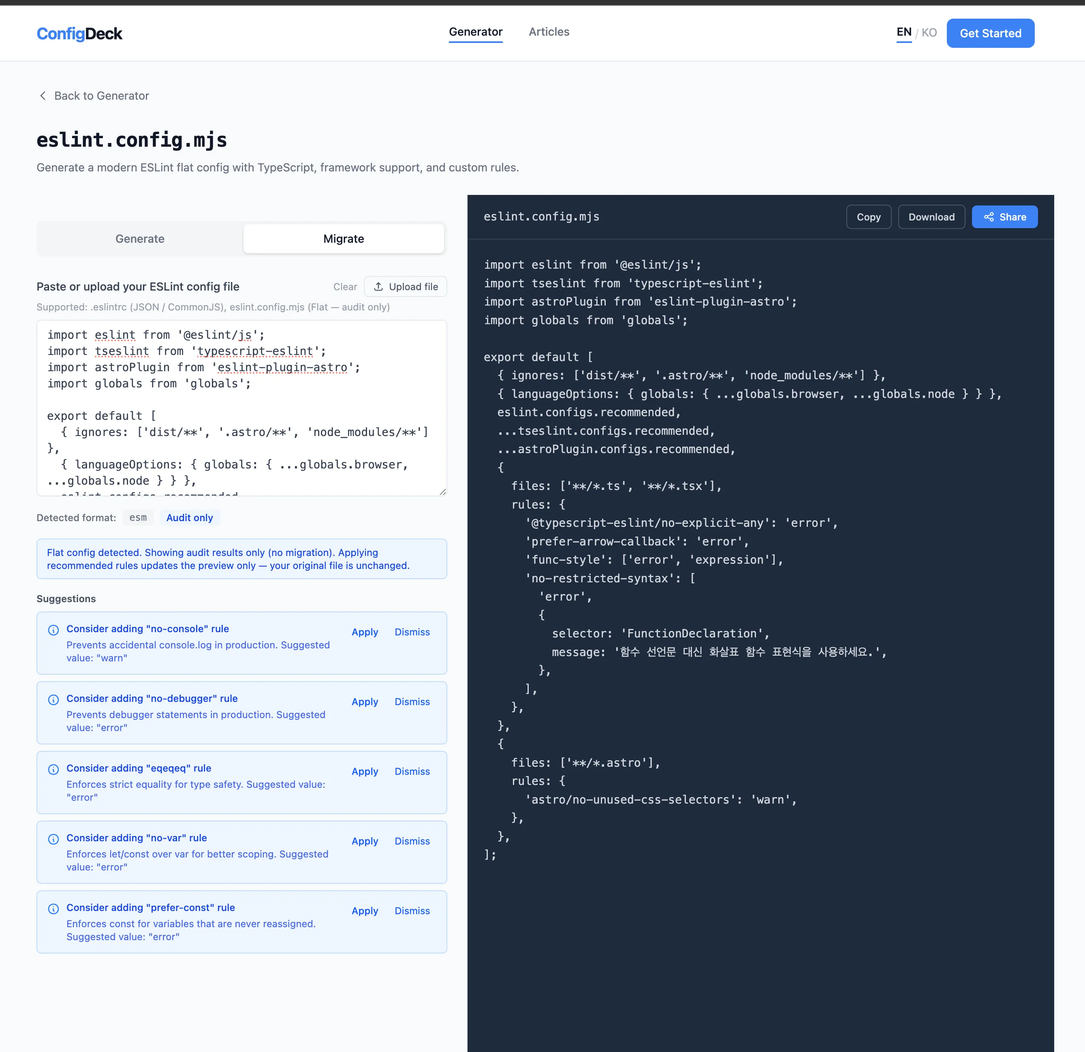The height and width of the screenshot is (1052, 1085).
Task: Click the eslint.config.mjs page heading
Action: [x=132, y=140]
